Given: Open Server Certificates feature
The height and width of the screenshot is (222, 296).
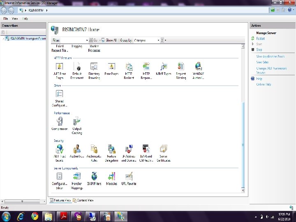Looking at the screenshot, I should (164, 153).
